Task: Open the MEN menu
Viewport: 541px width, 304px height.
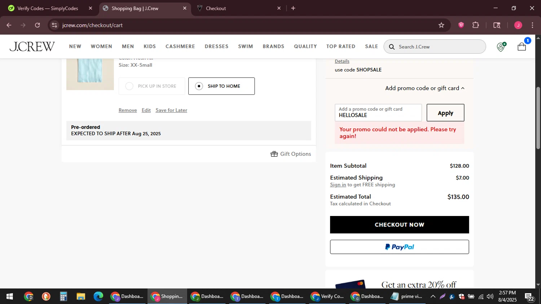Action: tap(128, 47)
